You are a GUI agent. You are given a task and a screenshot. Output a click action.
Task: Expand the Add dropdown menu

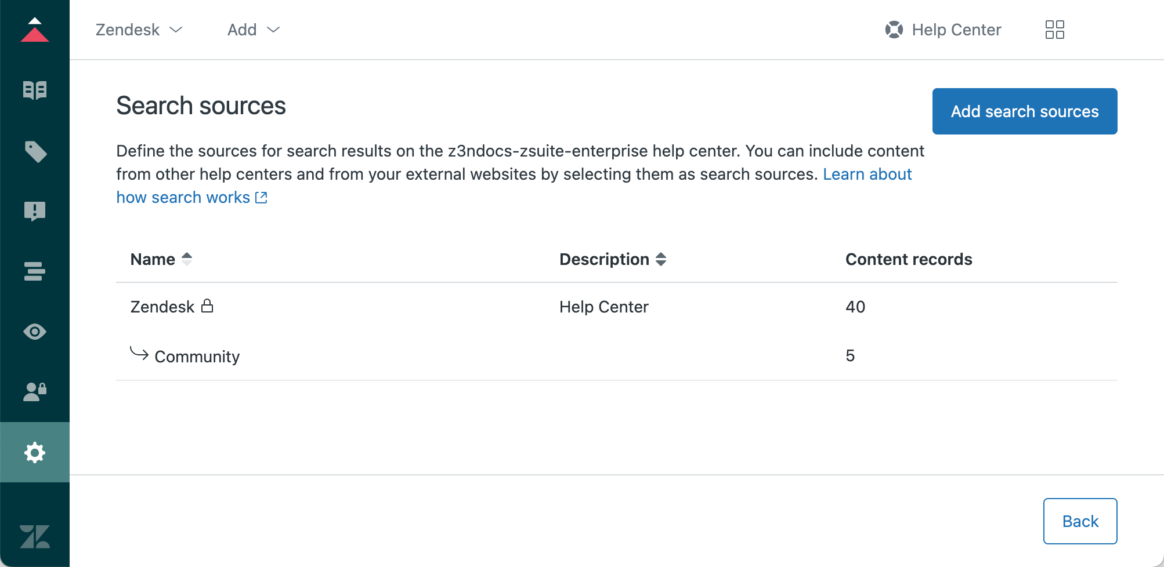coord(254,30)
